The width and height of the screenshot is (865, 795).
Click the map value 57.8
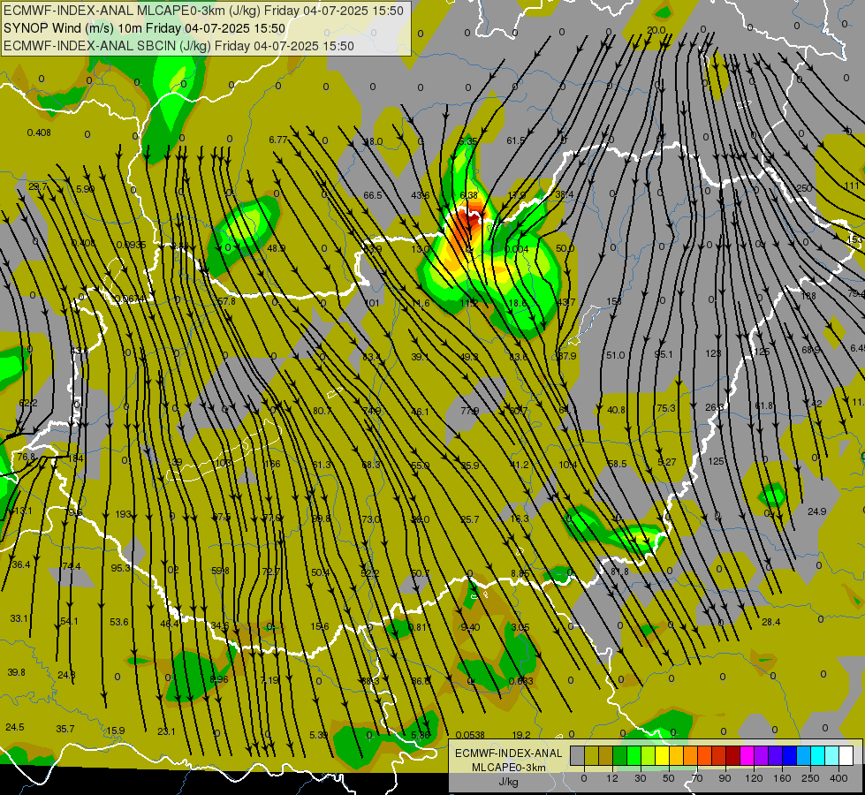226,302
